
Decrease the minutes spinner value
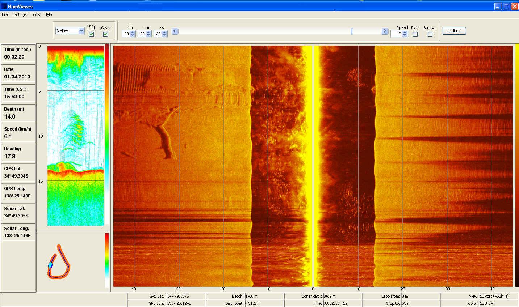click(148, 35)
